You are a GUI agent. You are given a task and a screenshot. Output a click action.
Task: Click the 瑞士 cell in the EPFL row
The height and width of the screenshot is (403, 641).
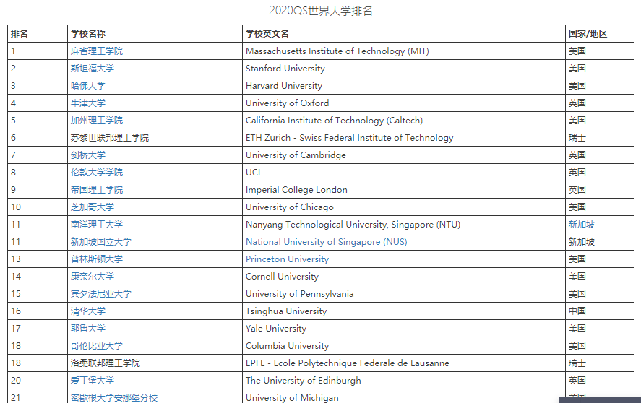[600, 363]
